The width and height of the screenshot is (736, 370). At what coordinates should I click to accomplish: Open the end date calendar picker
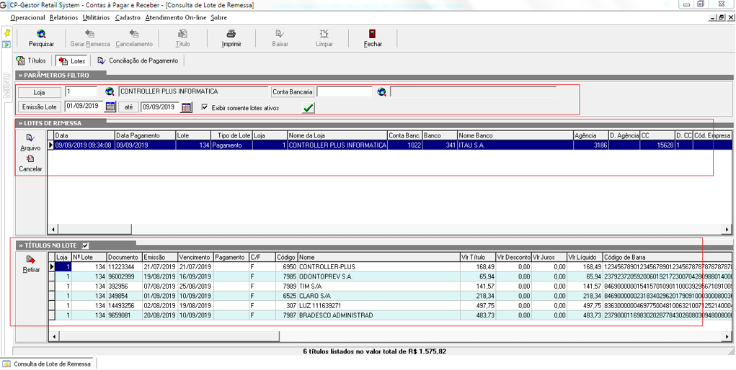click(186, 107)
